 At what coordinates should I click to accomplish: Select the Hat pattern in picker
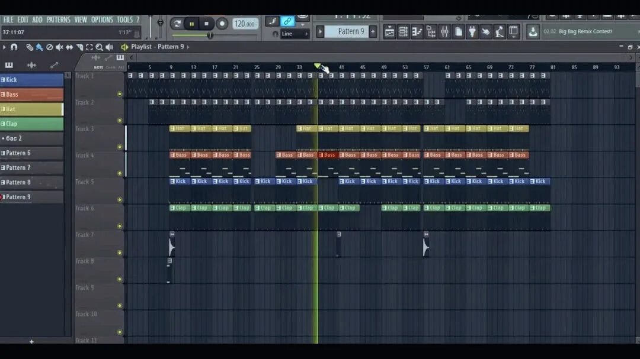(32, 109)
